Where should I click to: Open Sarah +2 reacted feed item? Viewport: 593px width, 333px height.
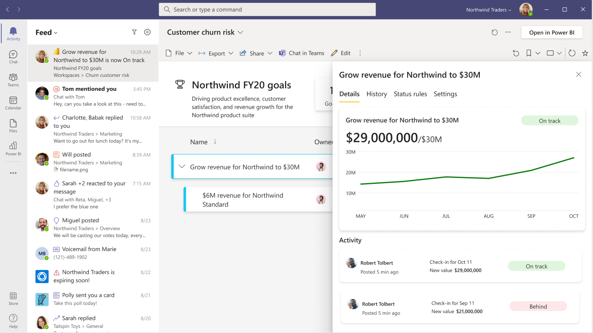point(93,195)
